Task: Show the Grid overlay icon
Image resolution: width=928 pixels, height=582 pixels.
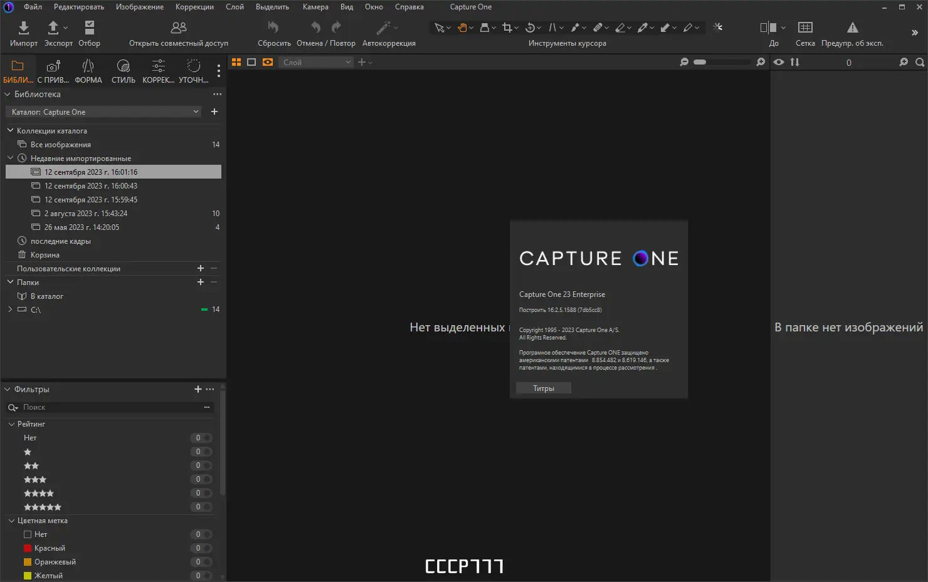Action: pos(805,28)
